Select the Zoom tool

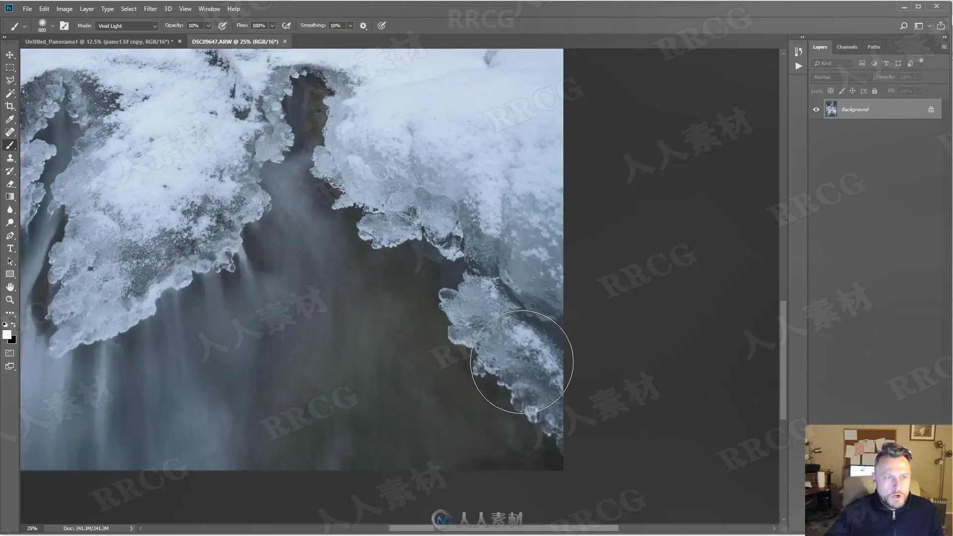pyautogui.click(x=10, y=300)
